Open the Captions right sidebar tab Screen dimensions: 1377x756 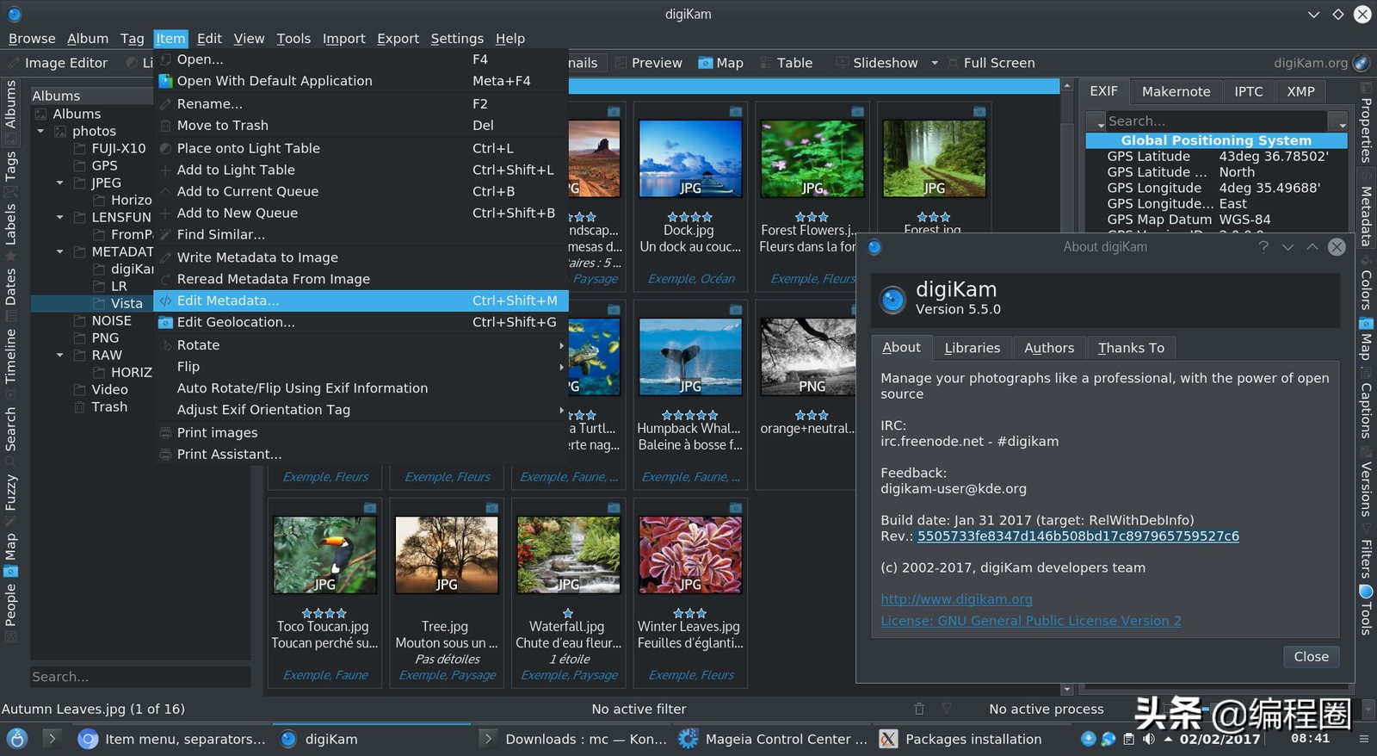tap(1366, 403)
